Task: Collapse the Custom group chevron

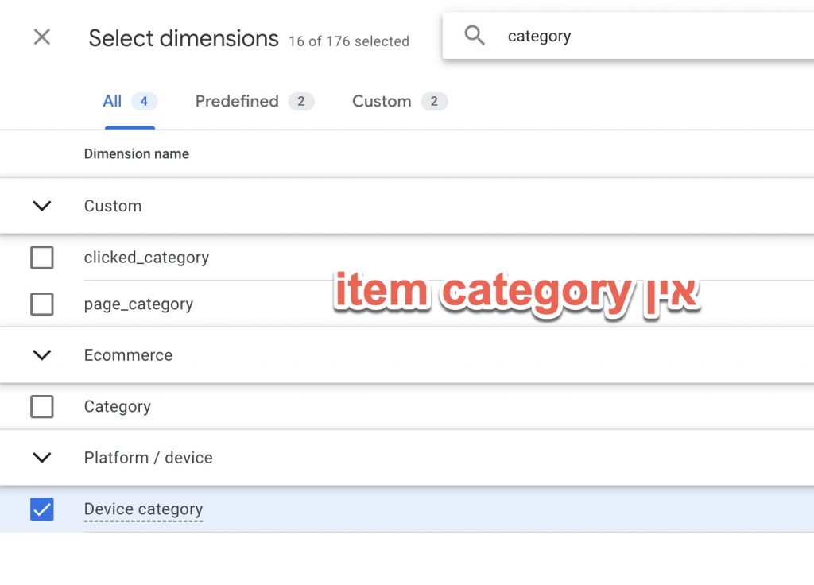Action: click(x=42, y=206)
